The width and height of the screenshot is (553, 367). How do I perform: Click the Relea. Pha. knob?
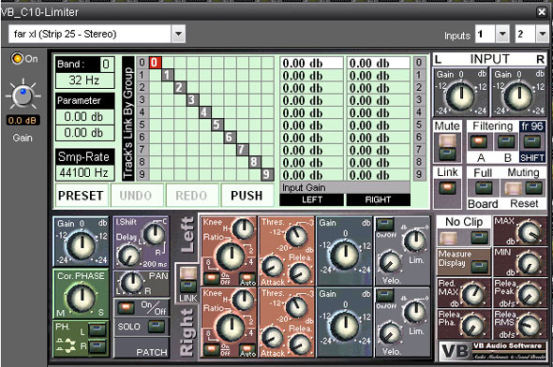473,326
